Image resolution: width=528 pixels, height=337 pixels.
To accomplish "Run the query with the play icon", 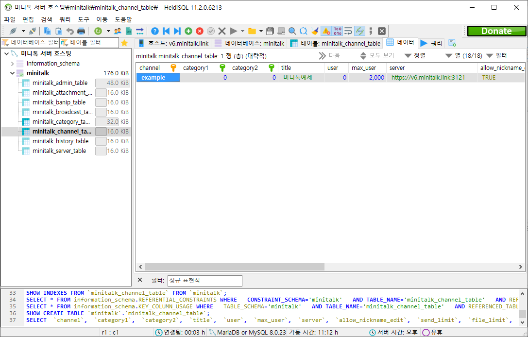I will (x=233, y=31).
